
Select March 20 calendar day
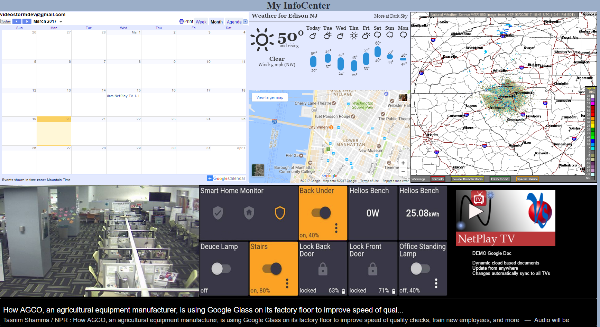pyautogui.click(x=54, y=131)
